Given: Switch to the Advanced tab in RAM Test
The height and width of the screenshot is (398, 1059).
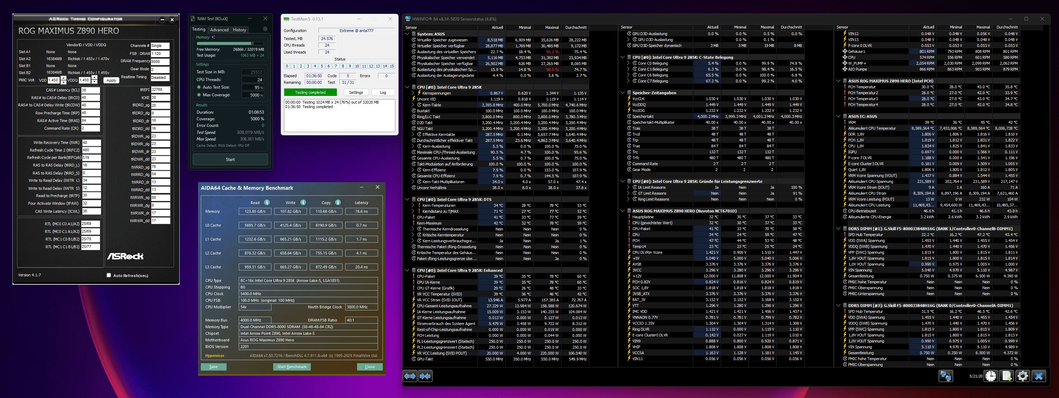Looking at the screenshot, I should click(219, 30).
